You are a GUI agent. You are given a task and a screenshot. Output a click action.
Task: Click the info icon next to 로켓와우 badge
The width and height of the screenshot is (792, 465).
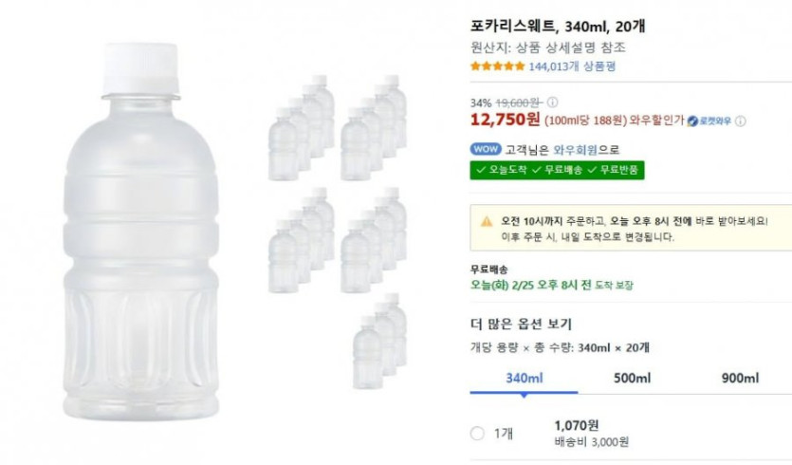(x=741, y=121)
